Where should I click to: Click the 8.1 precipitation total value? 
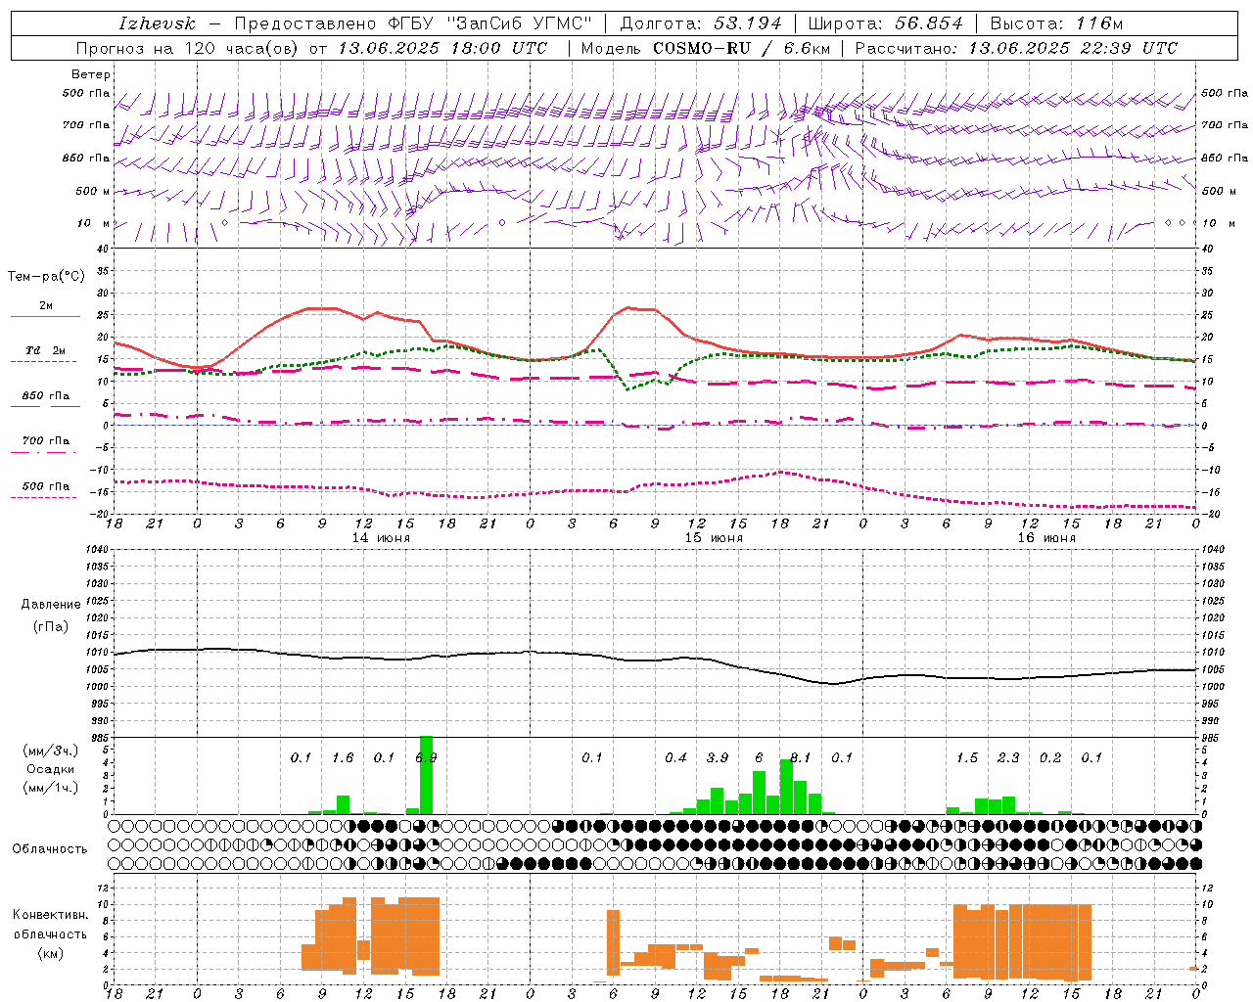point(801,757)
